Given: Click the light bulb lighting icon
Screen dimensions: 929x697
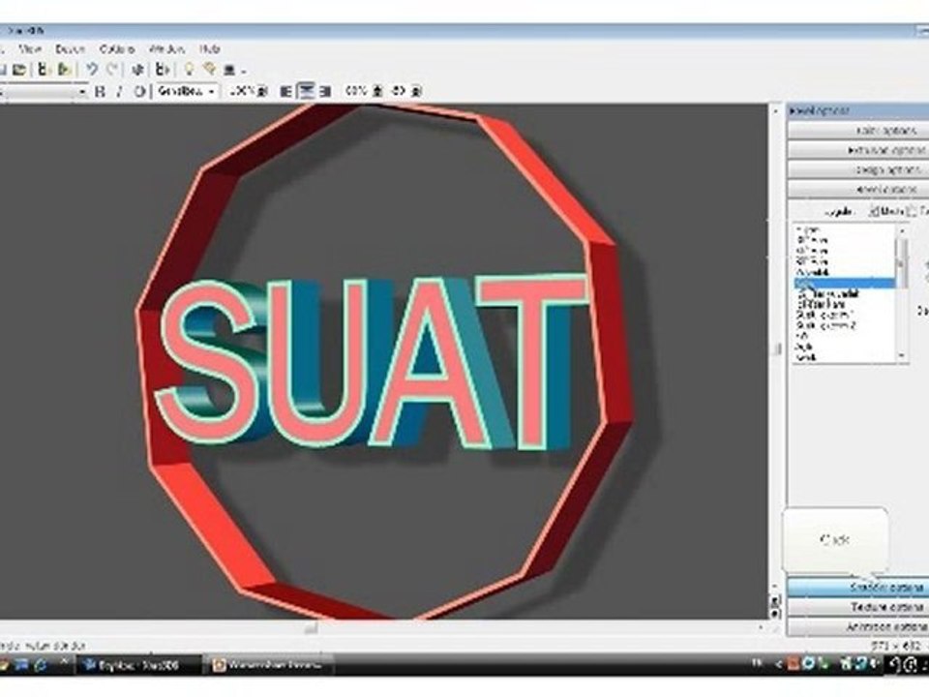Looking at the screenshot, I should click(x=189, y=70).
